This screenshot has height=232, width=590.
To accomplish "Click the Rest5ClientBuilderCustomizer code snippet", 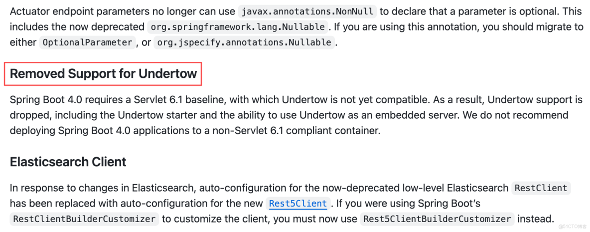I will 438,219.
